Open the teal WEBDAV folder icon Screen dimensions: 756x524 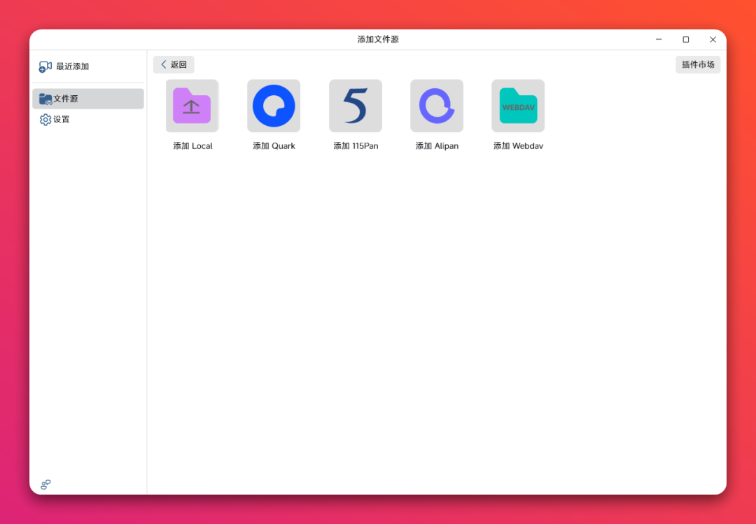click(x=518, y=106)
